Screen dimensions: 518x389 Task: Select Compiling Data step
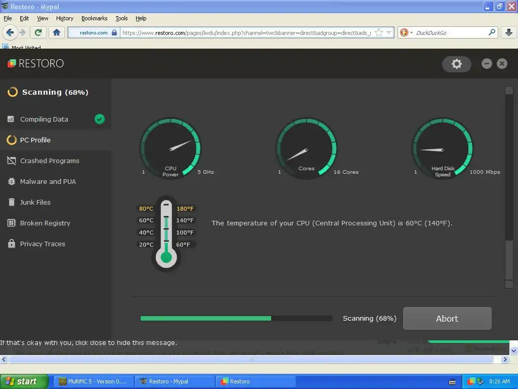pyautogui.click(x=56, y=119)
